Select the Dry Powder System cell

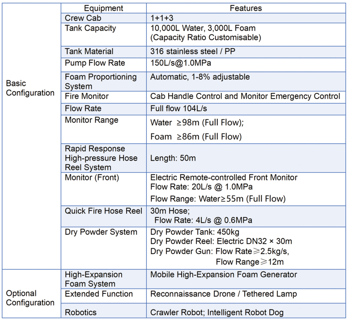(104, 248)
